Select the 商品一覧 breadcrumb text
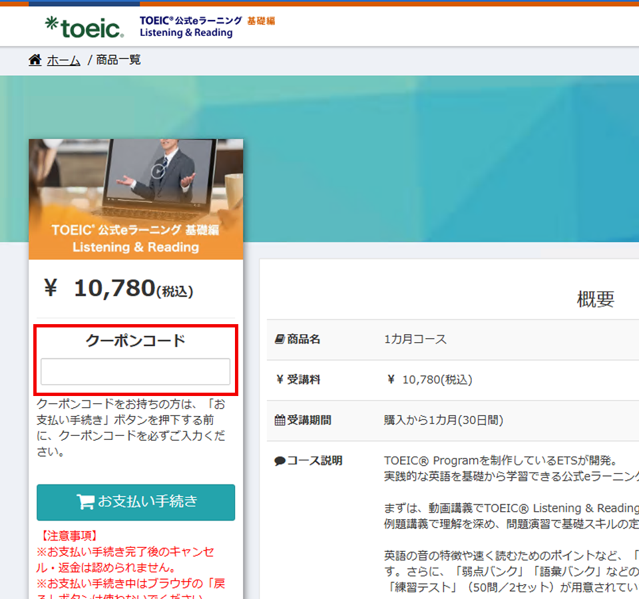Screen dimensions: 639x599 tap(118, 61)
